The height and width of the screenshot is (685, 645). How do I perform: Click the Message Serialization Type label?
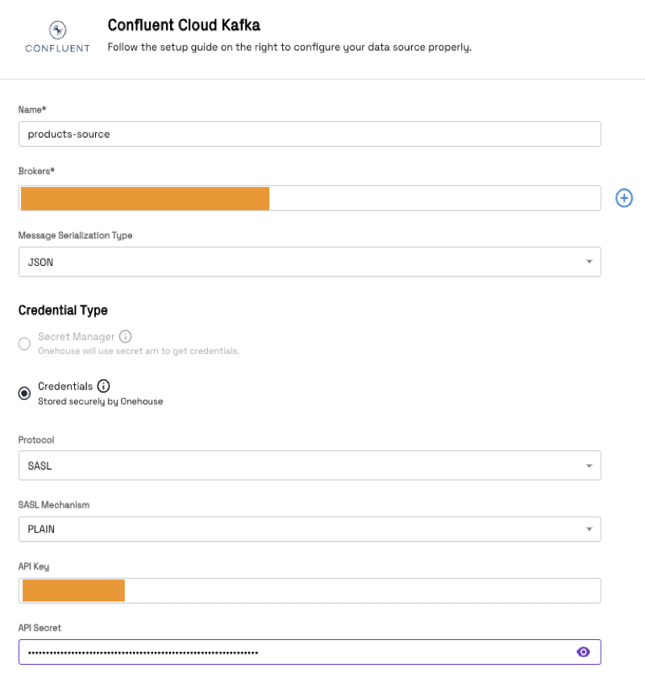point(75,235)
